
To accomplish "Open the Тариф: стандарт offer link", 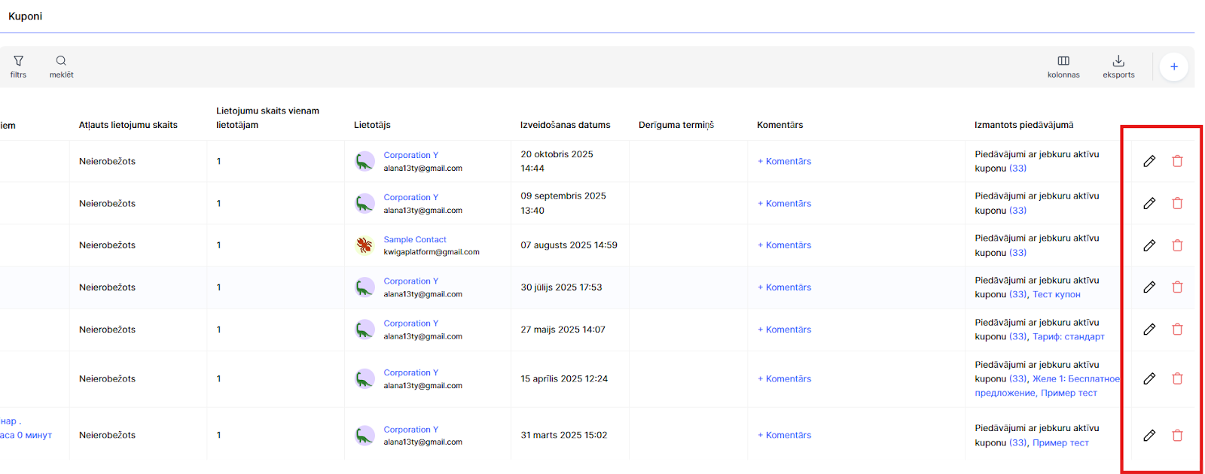I will coord(1068,337).
